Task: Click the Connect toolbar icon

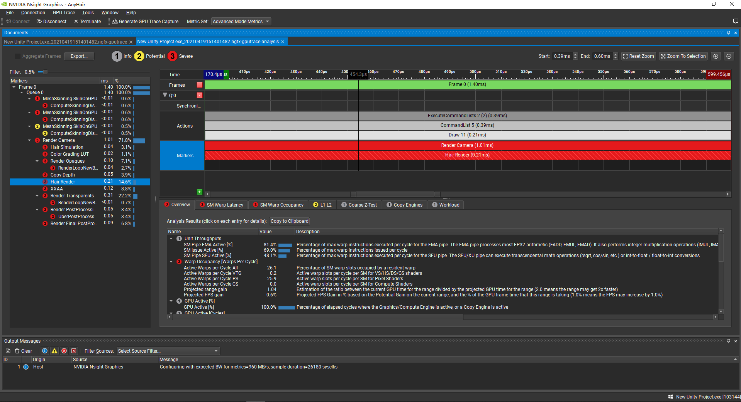Action: pyautogui.click(x=18, y=22)
